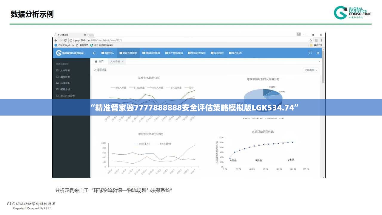Open the 物流运营规划 menu
This screenshot has height=215, width=382.
coord(197,53)
